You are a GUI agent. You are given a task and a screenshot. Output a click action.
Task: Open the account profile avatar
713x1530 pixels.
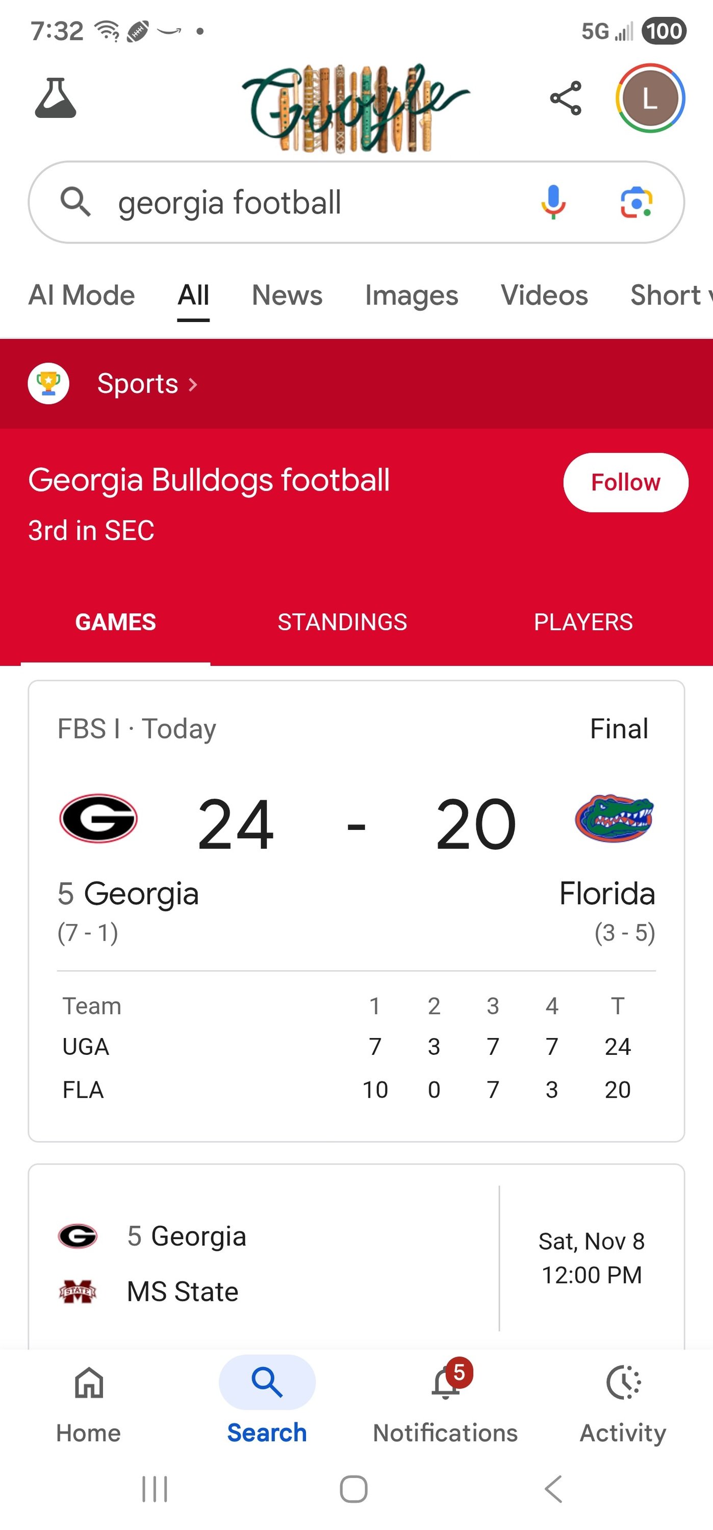click(x=650, y=98)
